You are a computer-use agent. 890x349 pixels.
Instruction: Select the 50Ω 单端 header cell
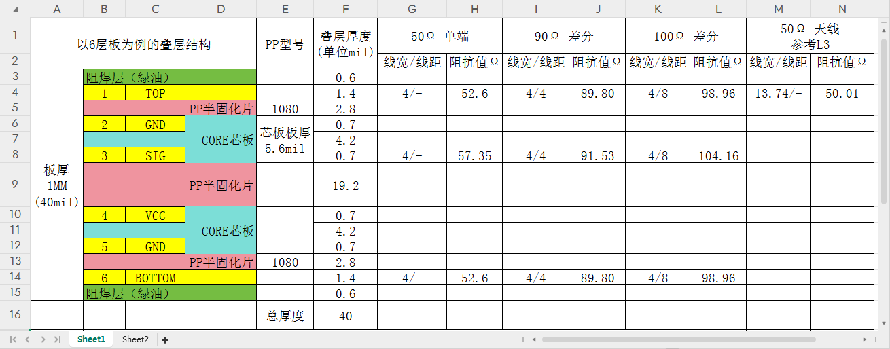[440, 35]
